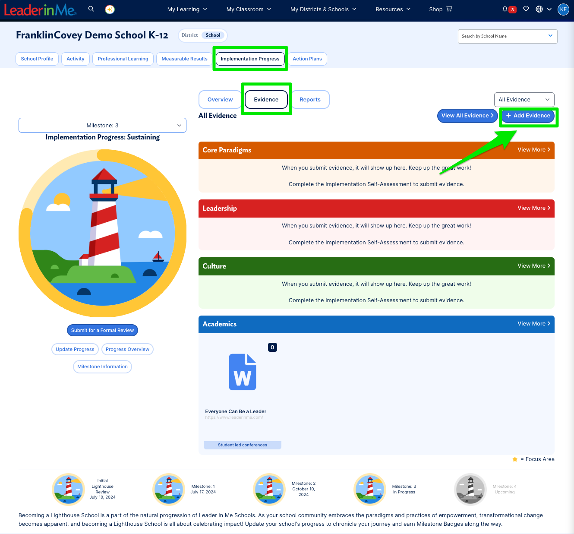574x534 pixels.
Task: Open the notifications bell icon
Action: [x=505, y=9]
